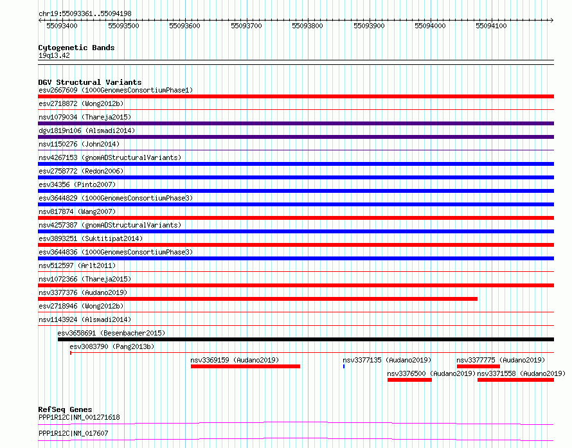Image resolution: width=572 pixels, height=448 pixels.
Task: Select nsv3377135 (Audano2019) label
Action: tap(387, 360)
